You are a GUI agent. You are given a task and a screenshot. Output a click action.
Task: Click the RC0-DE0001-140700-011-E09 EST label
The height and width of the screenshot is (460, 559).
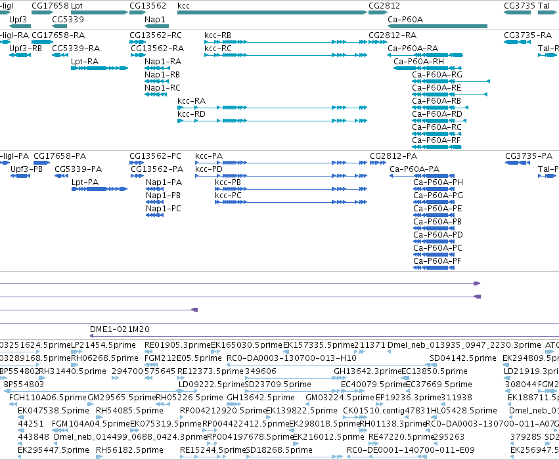click(411, 450)
